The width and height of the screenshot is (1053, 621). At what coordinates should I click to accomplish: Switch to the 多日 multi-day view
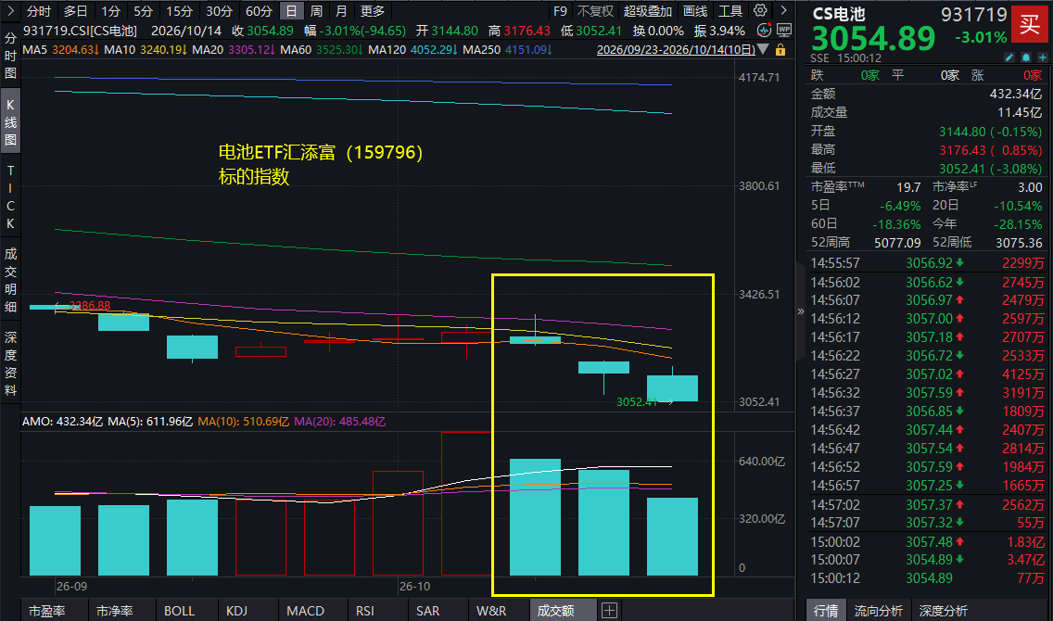(75, 11)
